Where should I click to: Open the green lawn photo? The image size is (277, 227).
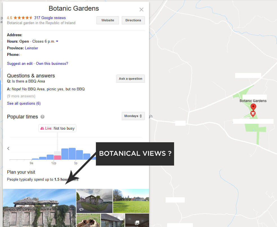point(131,201)
